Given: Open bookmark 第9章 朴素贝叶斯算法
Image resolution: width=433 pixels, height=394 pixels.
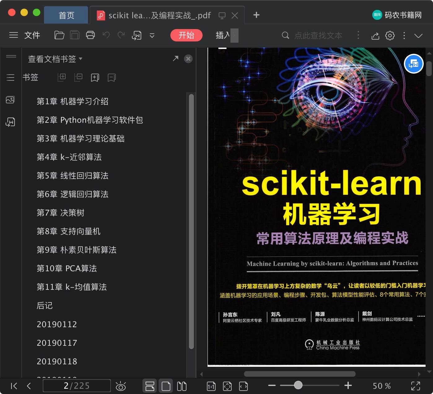Looking at the screenshot, I should (x=77, y=250).
